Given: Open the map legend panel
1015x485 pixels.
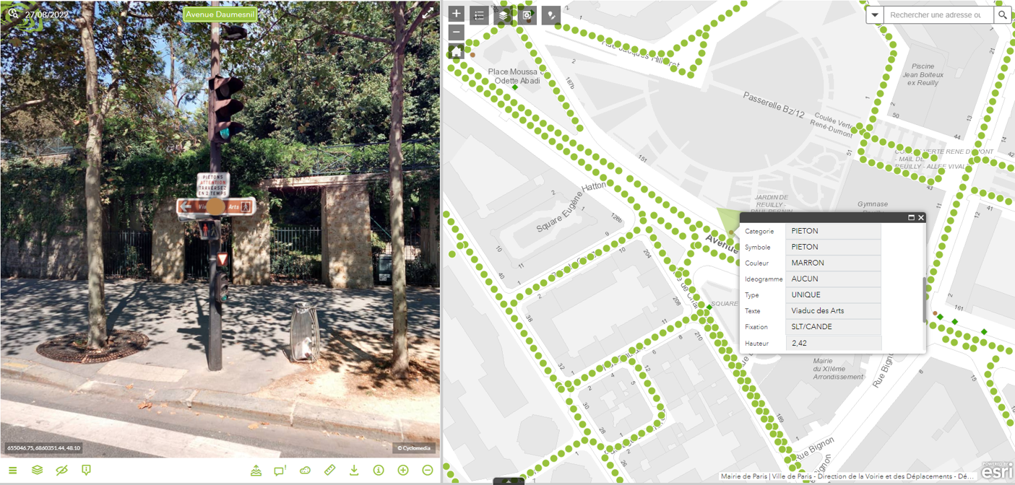Looking at the screenshot, I should pos(480,15).
